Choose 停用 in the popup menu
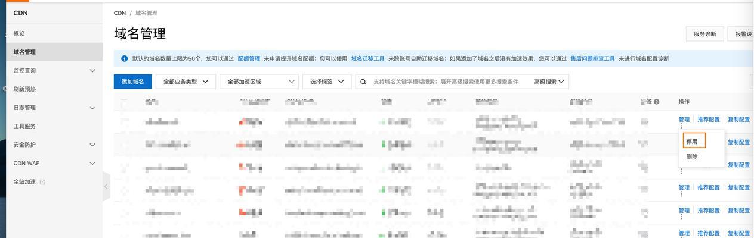The width and height of the screenshot is (754, 238). (692, 142)
